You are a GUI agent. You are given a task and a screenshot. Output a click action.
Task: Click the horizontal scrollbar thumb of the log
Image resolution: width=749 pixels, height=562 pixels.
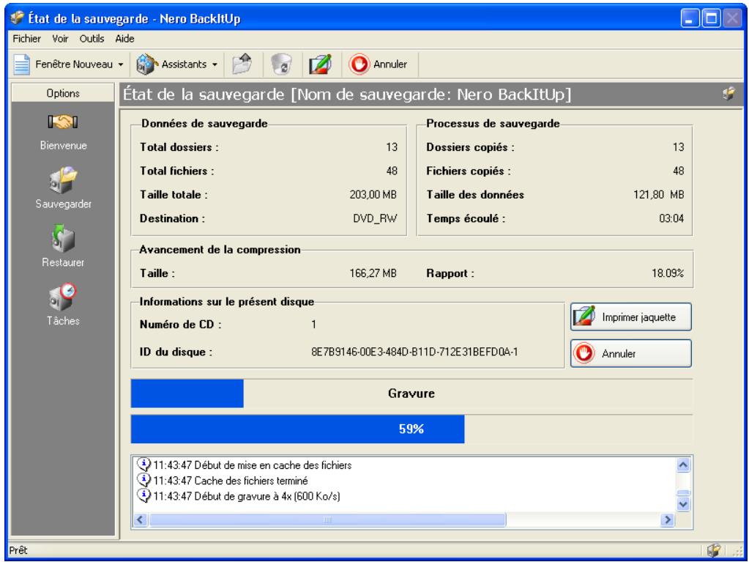coord(327,520)
